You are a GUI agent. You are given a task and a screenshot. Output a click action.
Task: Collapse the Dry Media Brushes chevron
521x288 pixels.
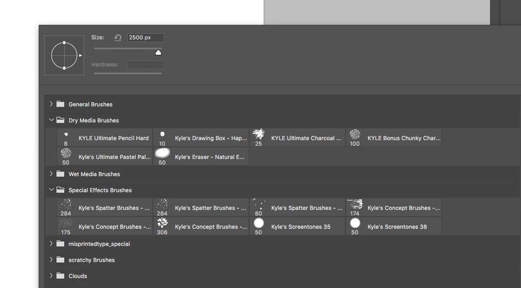point(51,120)
